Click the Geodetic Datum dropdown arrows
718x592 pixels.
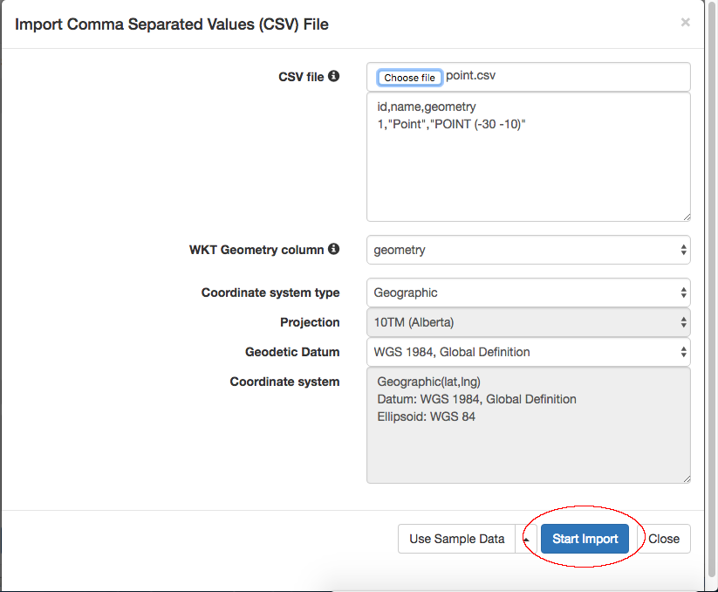[683, 352]
